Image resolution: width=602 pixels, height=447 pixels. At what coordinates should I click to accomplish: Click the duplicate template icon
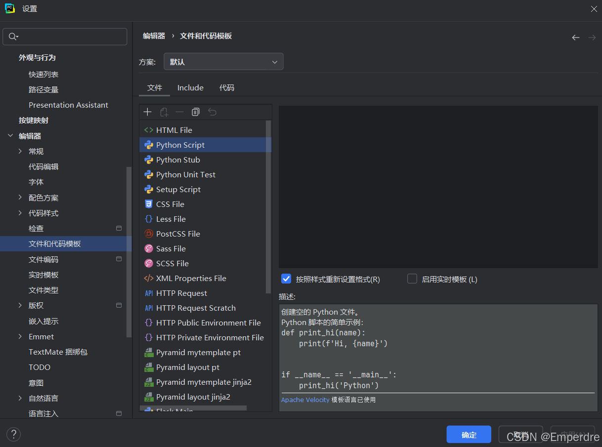164,112
